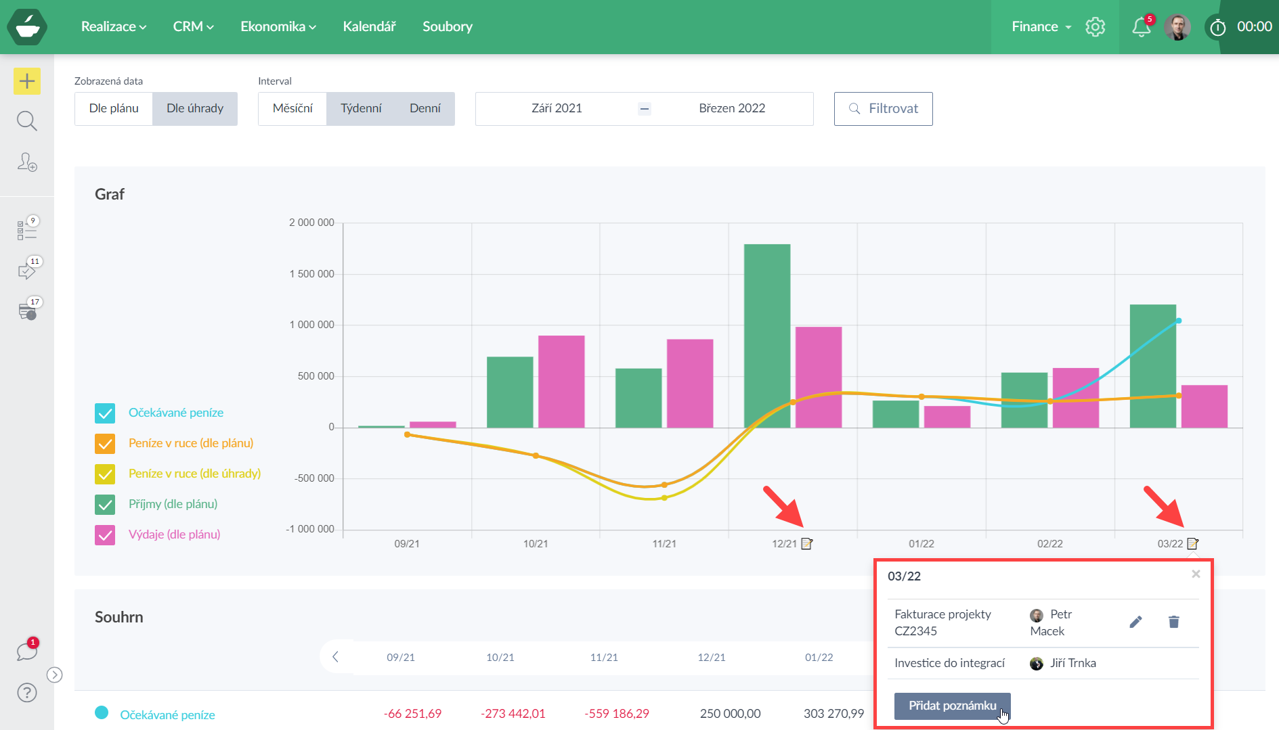The image size is (1279, 730).
Task: Expand the left sidebar with arrow
Action: click(55, 675)
